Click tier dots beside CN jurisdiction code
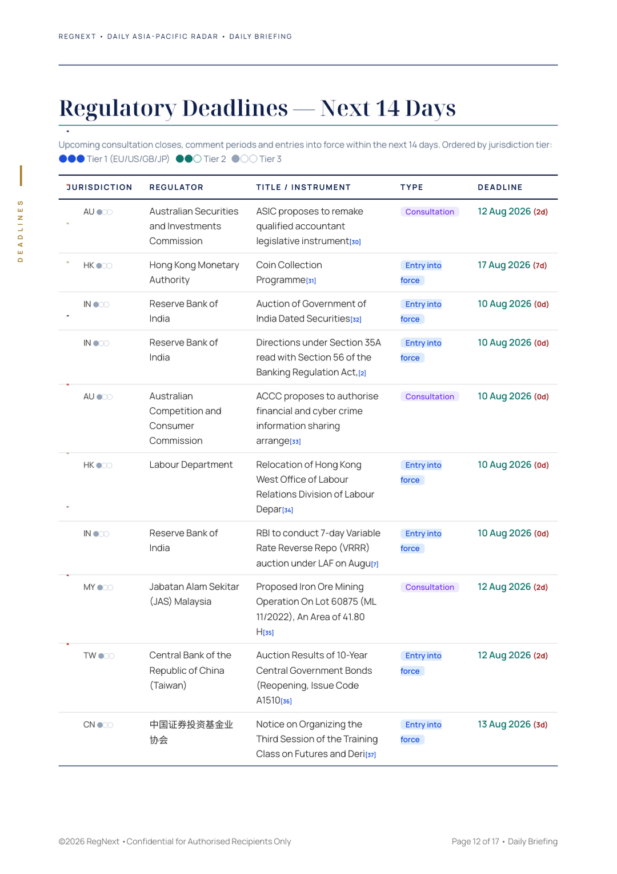Screen dimensions: 617x874 tap(105, 725)
